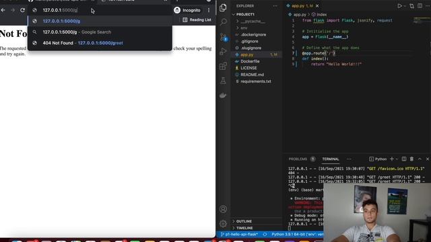The image size is (431, 242).
Task: Select the app.py editor tab
Action: 302,6
